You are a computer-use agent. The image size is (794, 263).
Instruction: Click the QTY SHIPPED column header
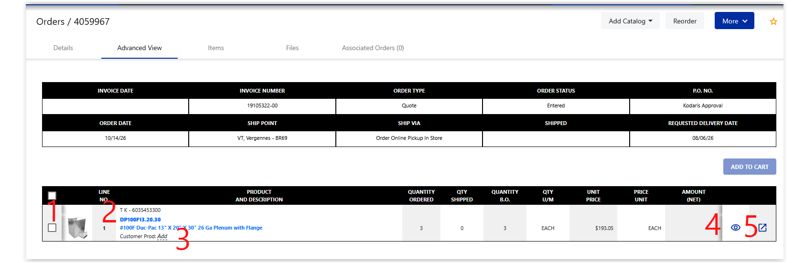(462, 196)
